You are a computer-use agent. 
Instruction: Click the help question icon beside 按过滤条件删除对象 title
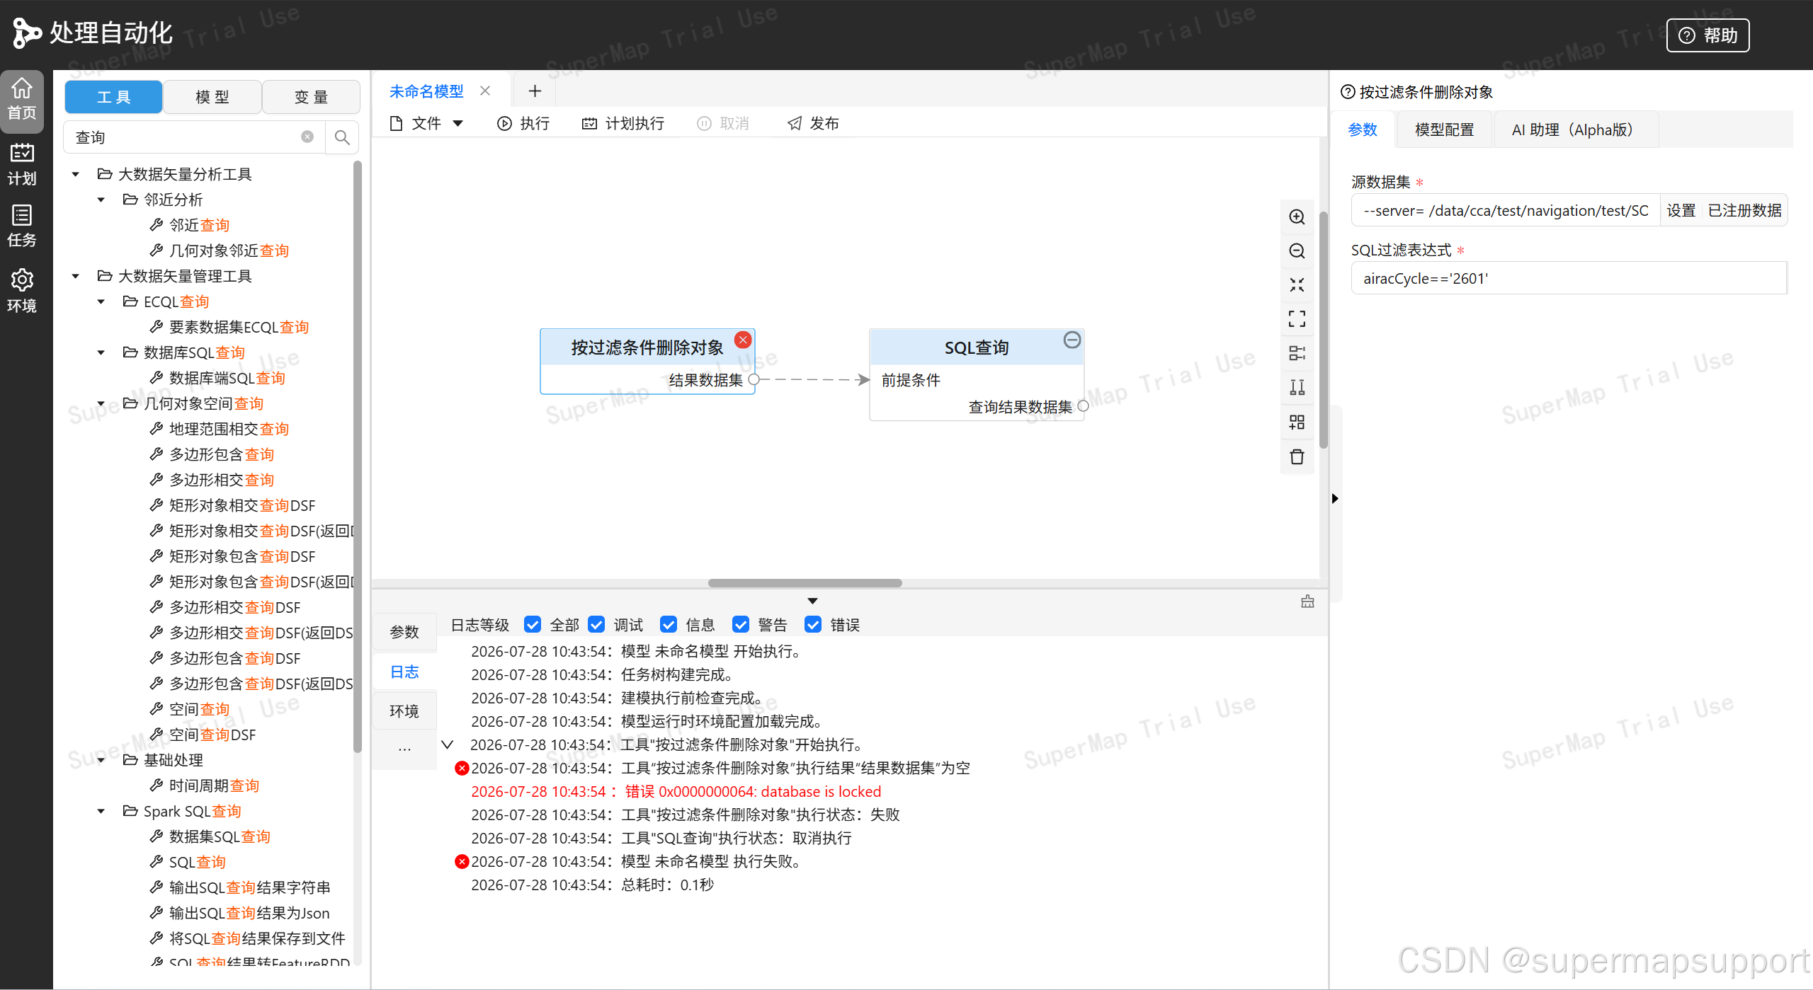pyautogui.click(x=1348, y=92)
